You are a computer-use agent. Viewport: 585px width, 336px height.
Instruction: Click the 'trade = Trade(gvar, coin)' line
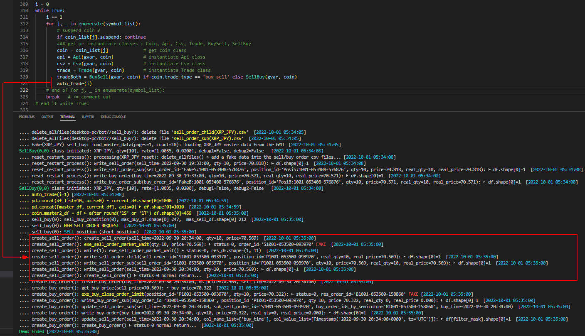90,70
